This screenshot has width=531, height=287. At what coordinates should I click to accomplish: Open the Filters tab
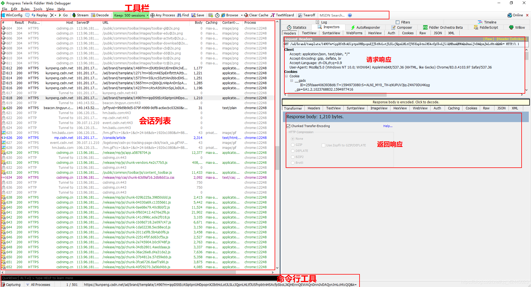click(403, 22)
